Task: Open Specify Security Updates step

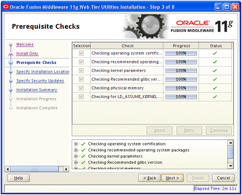Action: tap(40, 81)
